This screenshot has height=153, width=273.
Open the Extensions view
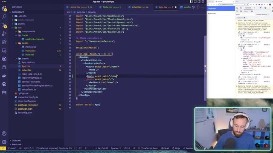[4, 42]
